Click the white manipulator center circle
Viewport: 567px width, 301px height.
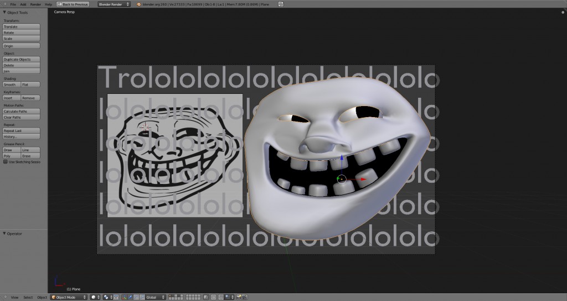pos(342,179)
